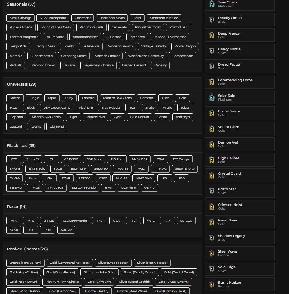Pick the Plinky's Arcade tag
Viewport: 289px width, 294px height.
tap(21, 27)
